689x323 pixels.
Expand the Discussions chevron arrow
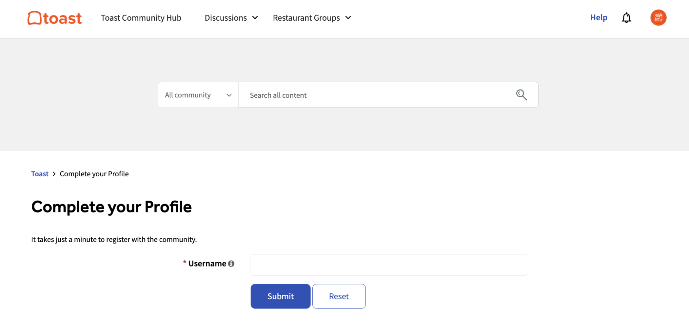click(x=255, y=18)
